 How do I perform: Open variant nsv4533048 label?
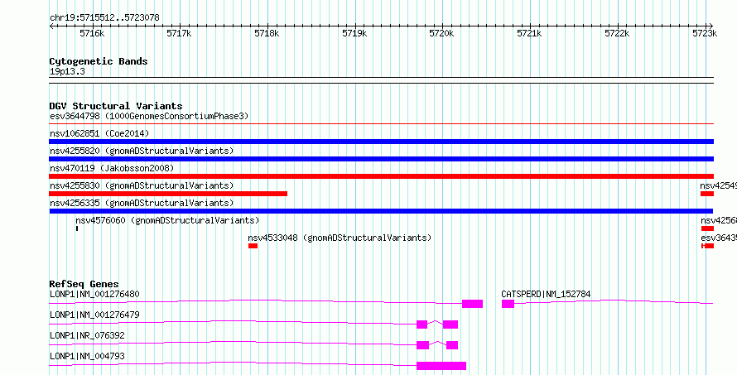point(340,238)
